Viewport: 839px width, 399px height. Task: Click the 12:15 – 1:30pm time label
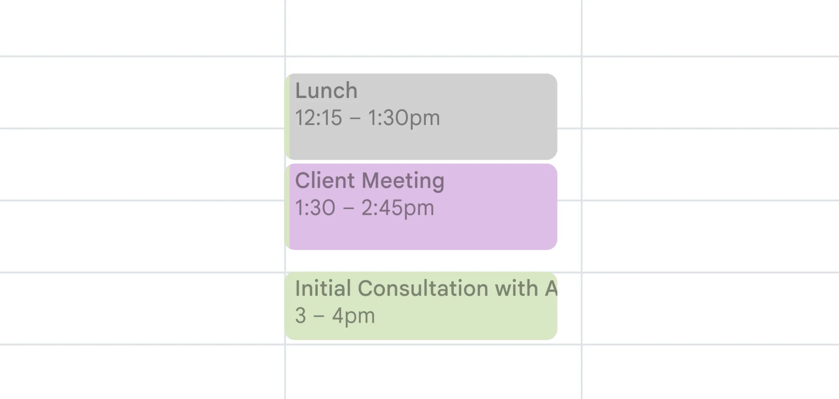click(x=367, y=118)
